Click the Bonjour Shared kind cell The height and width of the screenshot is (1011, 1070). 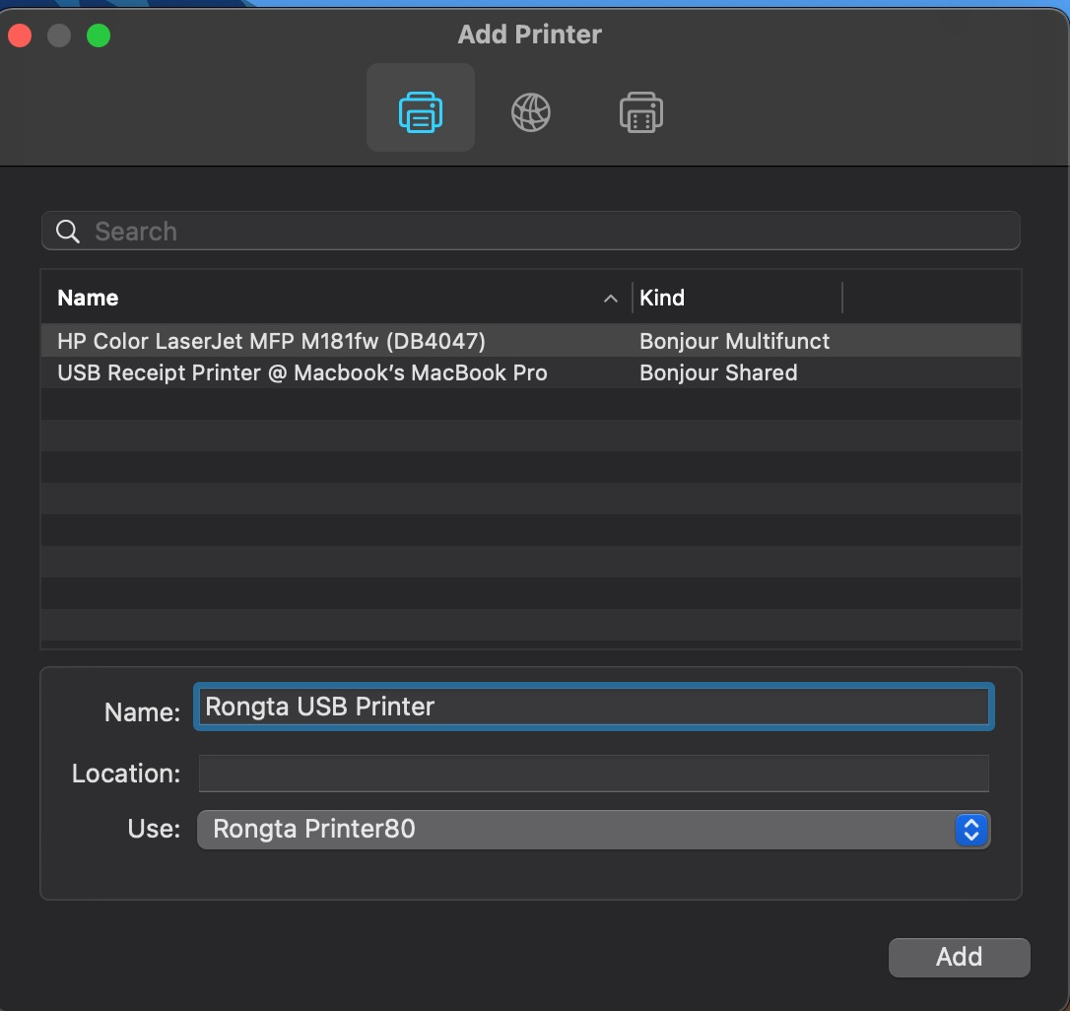(718, 372)
